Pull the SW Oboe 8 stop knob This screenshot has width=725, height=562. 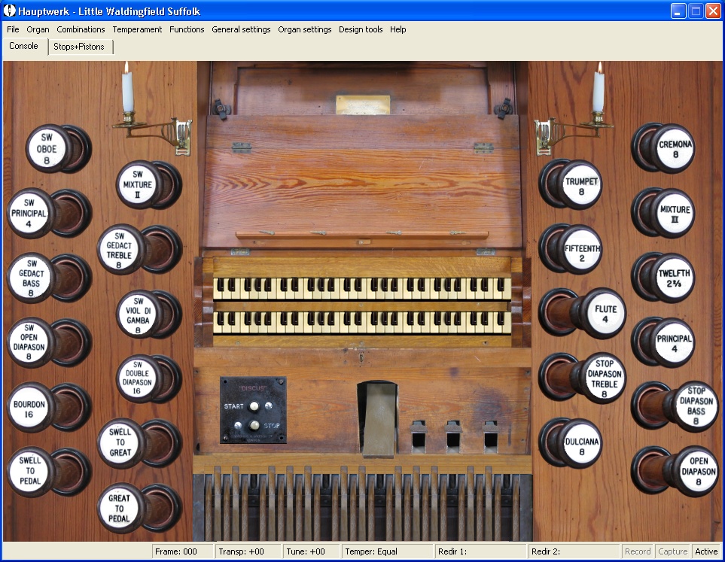(x=48, y=149)
